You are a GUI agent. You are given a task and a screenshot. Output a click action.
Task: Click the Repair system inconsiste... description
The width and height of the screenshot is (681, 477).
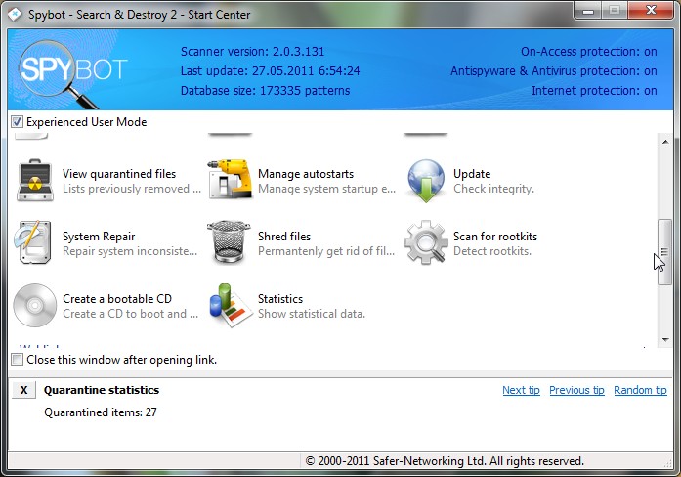pyautogui.click(x=130, y=251)
